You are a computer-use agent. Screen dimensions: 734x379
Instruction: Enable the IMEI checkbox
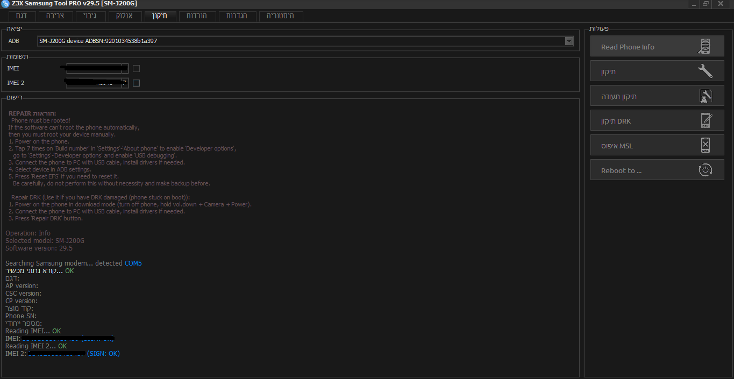(136, 68)
